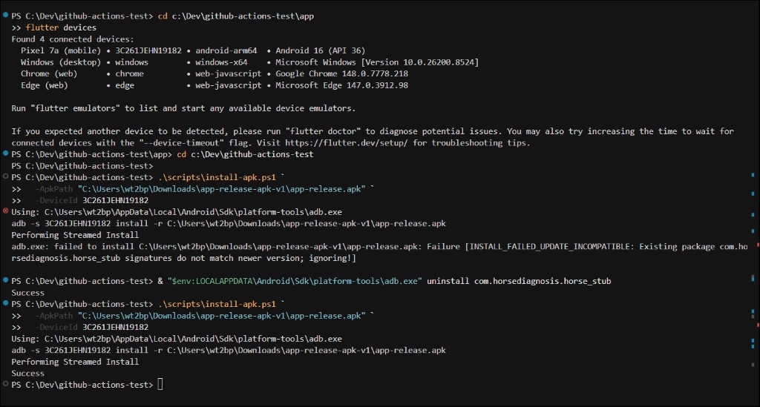Click the blue dot beside the adb.exe uninstall command
The image size is (760, 407).
tap(5, 280)
